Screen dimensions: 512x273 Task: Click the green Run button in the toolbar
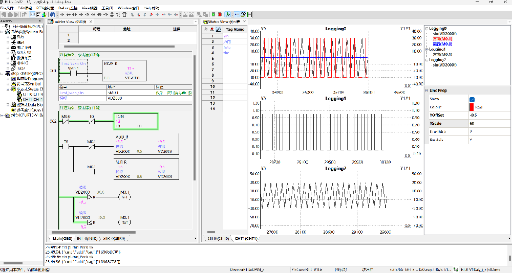coord(212,15)
